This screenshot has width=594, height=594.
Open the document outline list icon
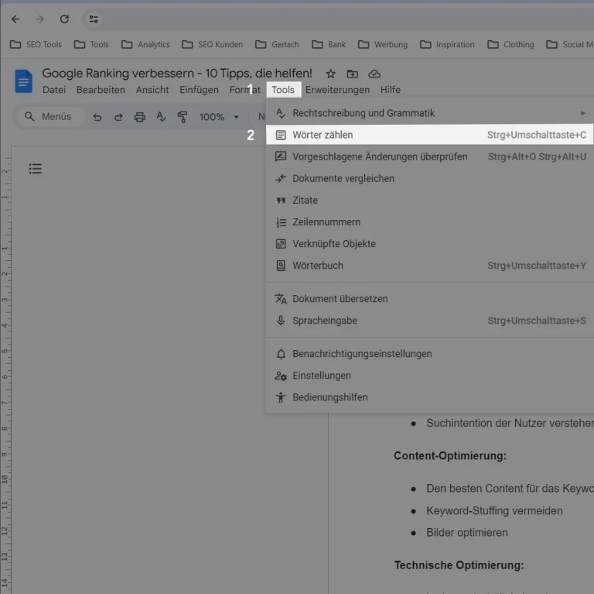pyautogui.click(x=35, y=169)
